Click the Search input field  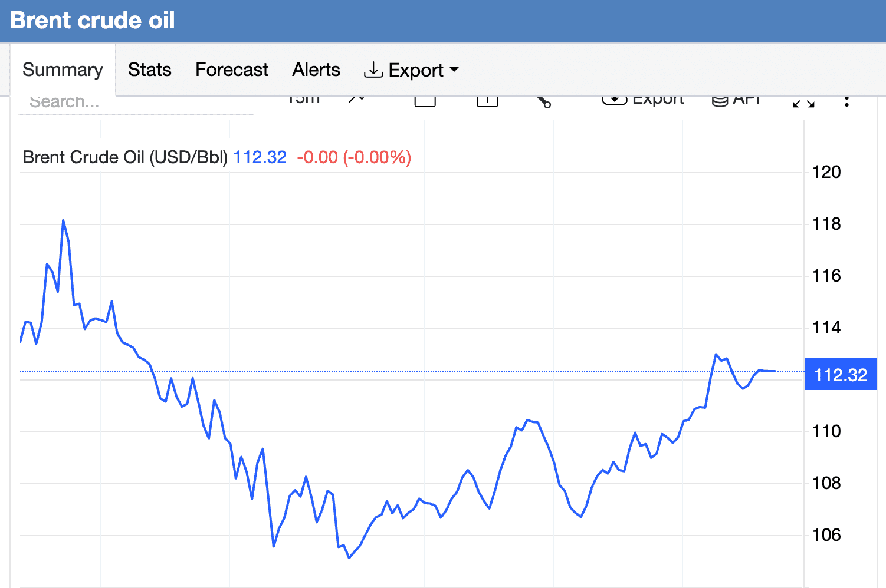point(136,103)
